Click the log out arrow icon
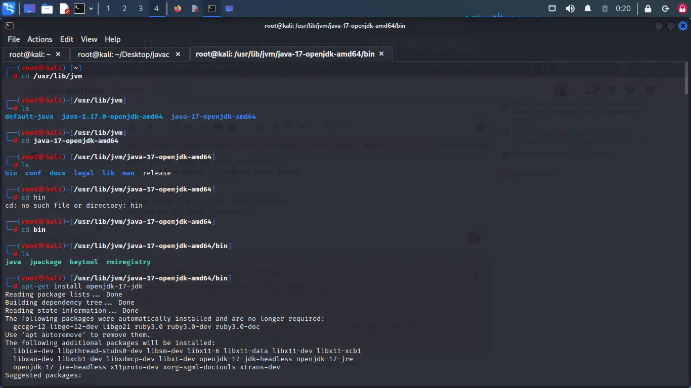The image size is (691, 388). (x=666, y=9)
